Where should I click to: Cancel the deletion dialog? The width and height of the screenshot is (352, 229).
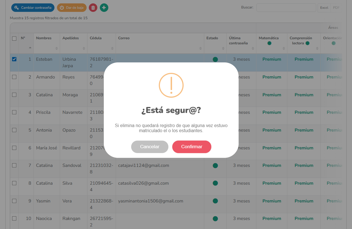point(150,147)
